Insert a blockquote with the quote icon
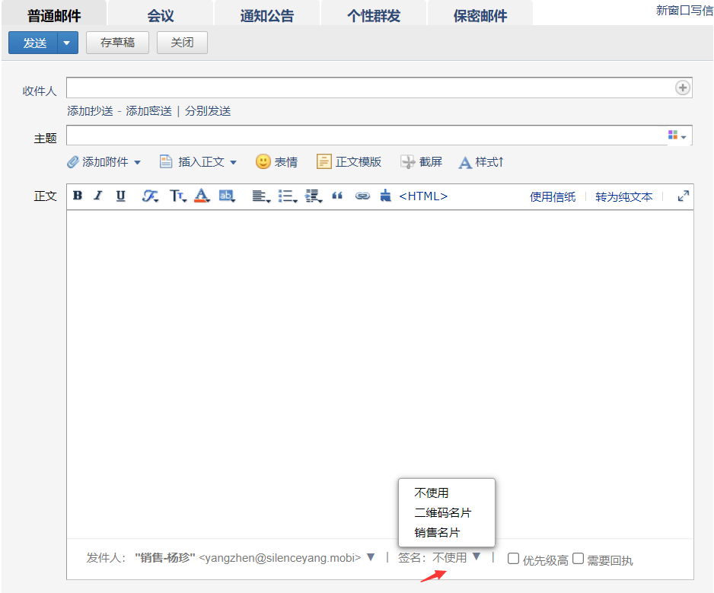Image resolution: width=714 pixels, height=593 pixels. click(337, 196)
